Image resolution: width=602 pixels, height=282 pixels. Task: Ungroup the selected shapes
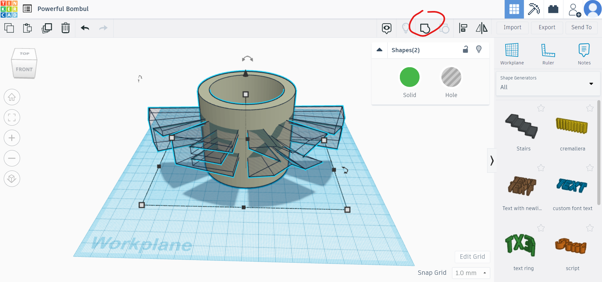(x=444, y=29)
